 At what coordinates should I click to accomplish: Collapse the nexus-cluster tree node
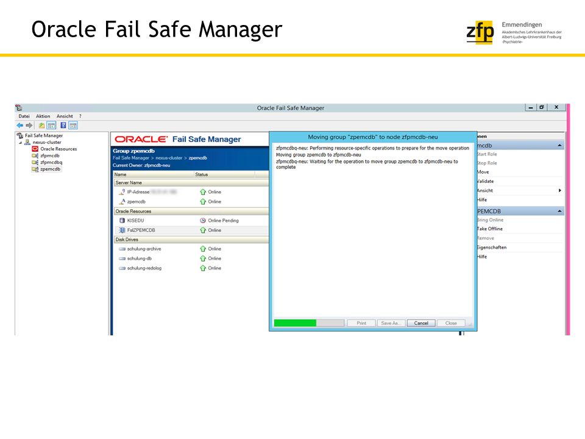point(21,143)
